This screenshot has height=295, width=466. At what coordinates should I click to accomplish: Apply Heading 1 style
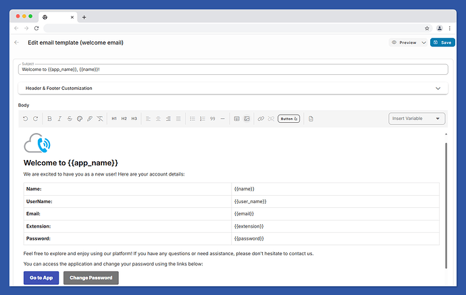point(114,119)
